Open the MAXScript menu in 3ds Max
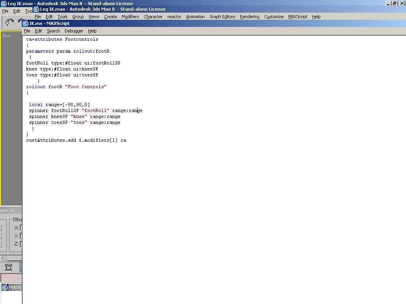 (298, 17)
